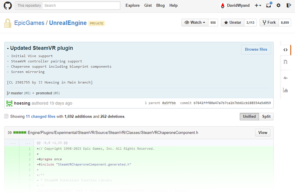Open the master branch link
295x194 pixels.
click(17, 93)
